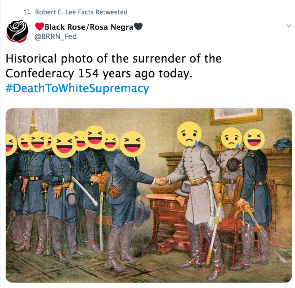Click the tallest crying emoji face
The height and width of the screenshot is (288, 295).
pos(189,134)
